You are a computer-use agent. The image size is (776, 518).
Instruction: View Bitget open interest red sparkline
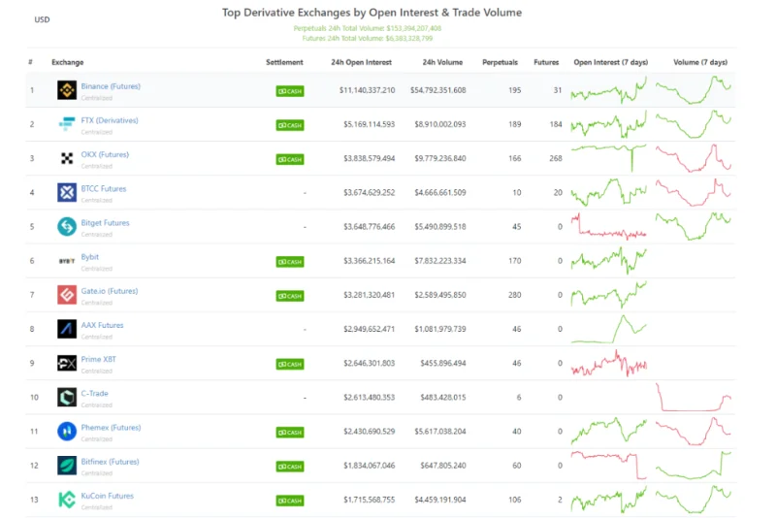[609, 227]
